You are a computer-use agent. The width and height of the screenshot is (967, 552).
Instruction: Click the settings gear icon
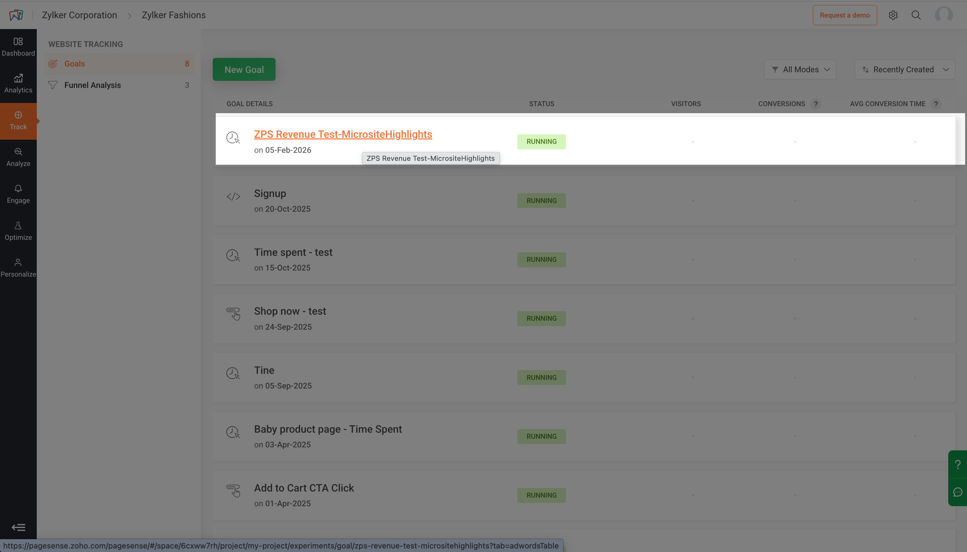click(x=893, y=15)
